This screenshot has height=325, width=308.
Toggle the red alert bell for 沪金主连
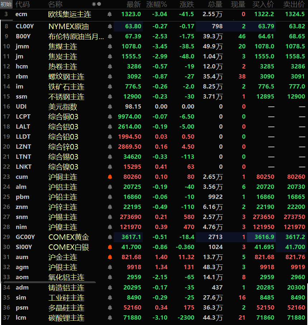[110, 257]
